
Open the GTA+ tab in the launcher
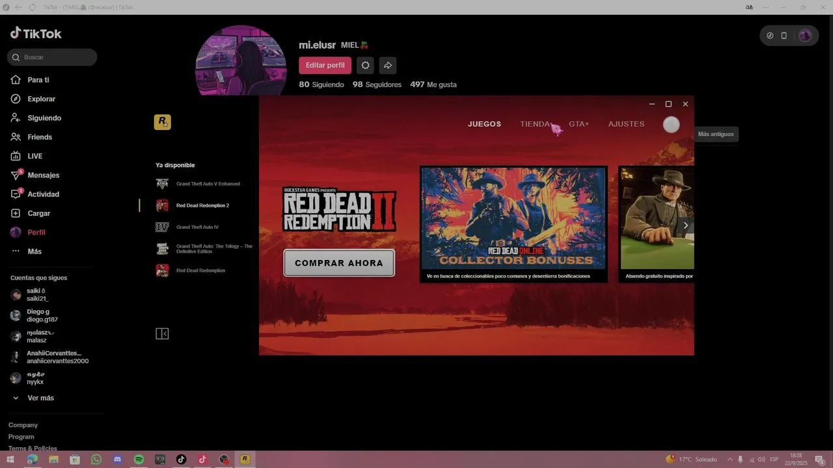coord(579,124)
